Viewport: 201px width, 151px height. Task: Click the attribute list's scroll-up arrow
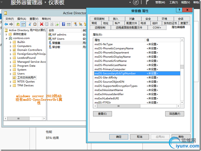[x=182, y=40]
